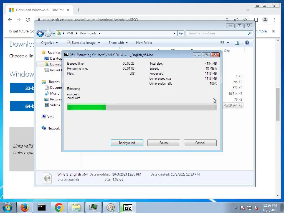Open Explorer help

tap(247, 43)
